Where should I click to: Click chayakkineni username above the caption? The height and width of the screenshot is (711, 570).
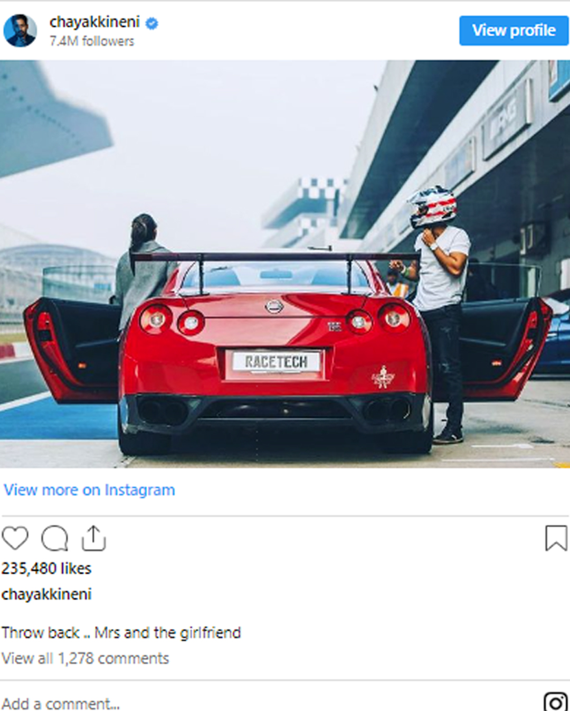pyautogui.click(x=46, y=594)
